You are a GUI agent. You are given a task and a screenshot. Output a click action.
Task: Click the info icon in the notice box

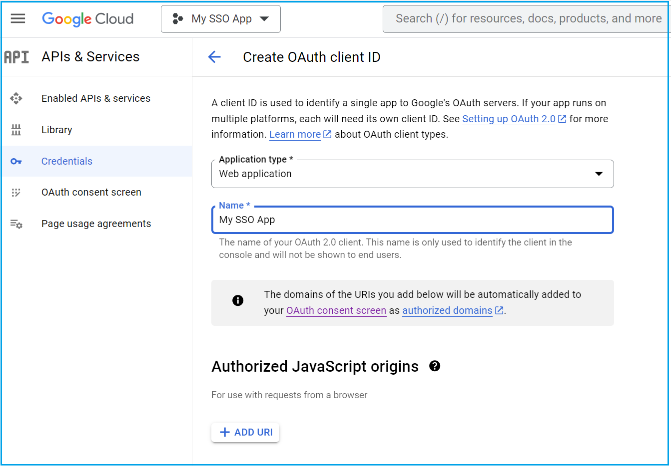click(238, 300)
